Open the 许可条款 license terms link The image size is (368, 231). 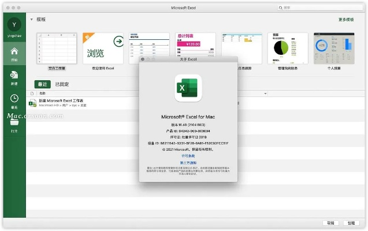point(188,156)
